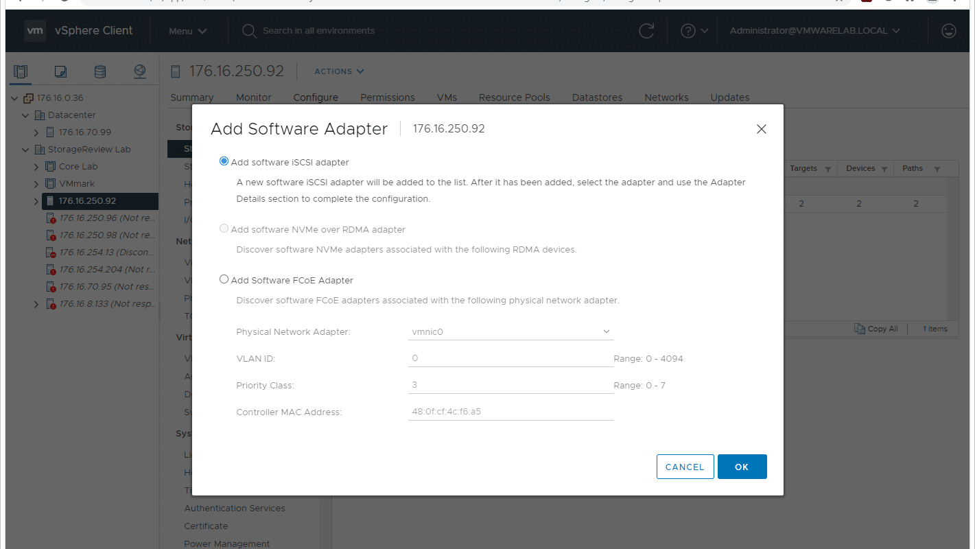Switch to the Monitor tab
The width and height of the screenshot is (975, 549).
[x=254, y=97]
